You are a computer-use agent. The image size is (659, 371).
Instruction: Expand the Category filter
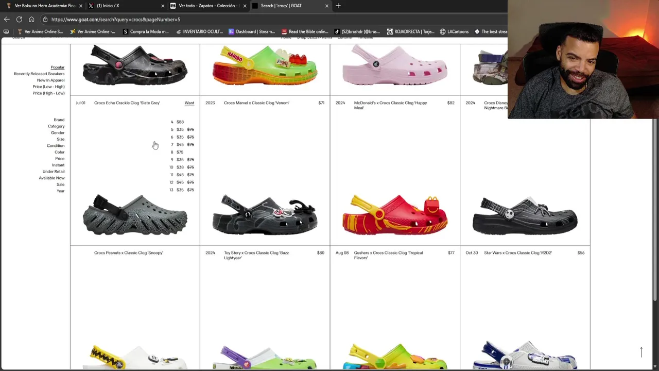pyautogui.click(x=56, y=126)
